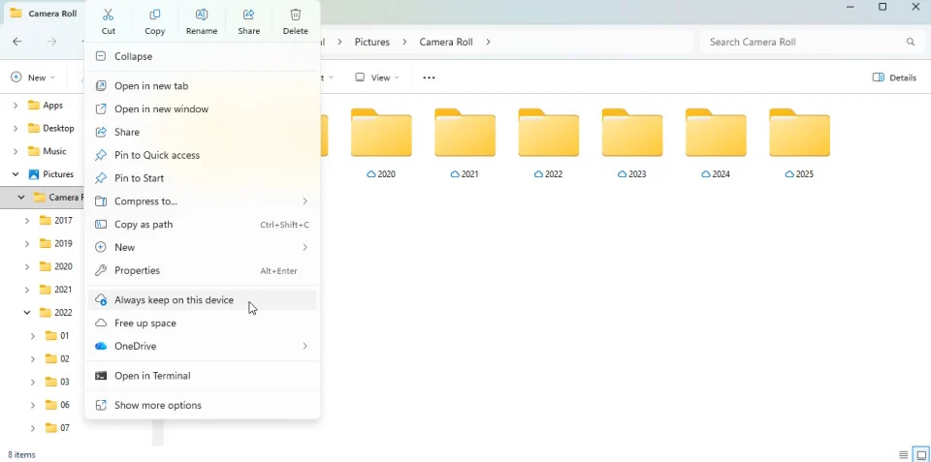Click the search magnifier icon
Viewport: 931px width, 462px height.
[x=911, y=42]
